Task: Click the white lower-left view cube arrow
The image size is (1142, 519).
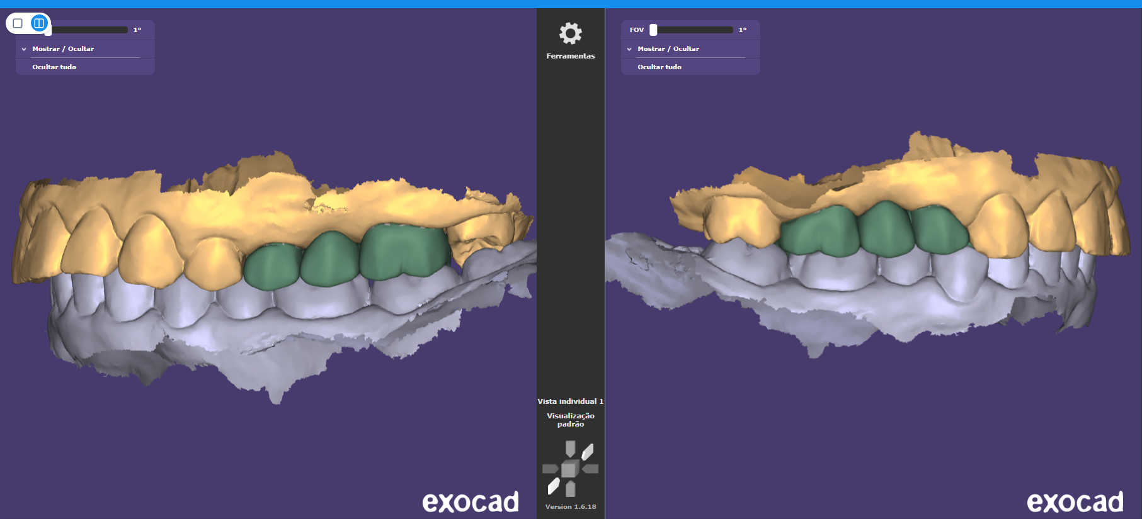Action: pyautogui.click(x=553, y=486)
